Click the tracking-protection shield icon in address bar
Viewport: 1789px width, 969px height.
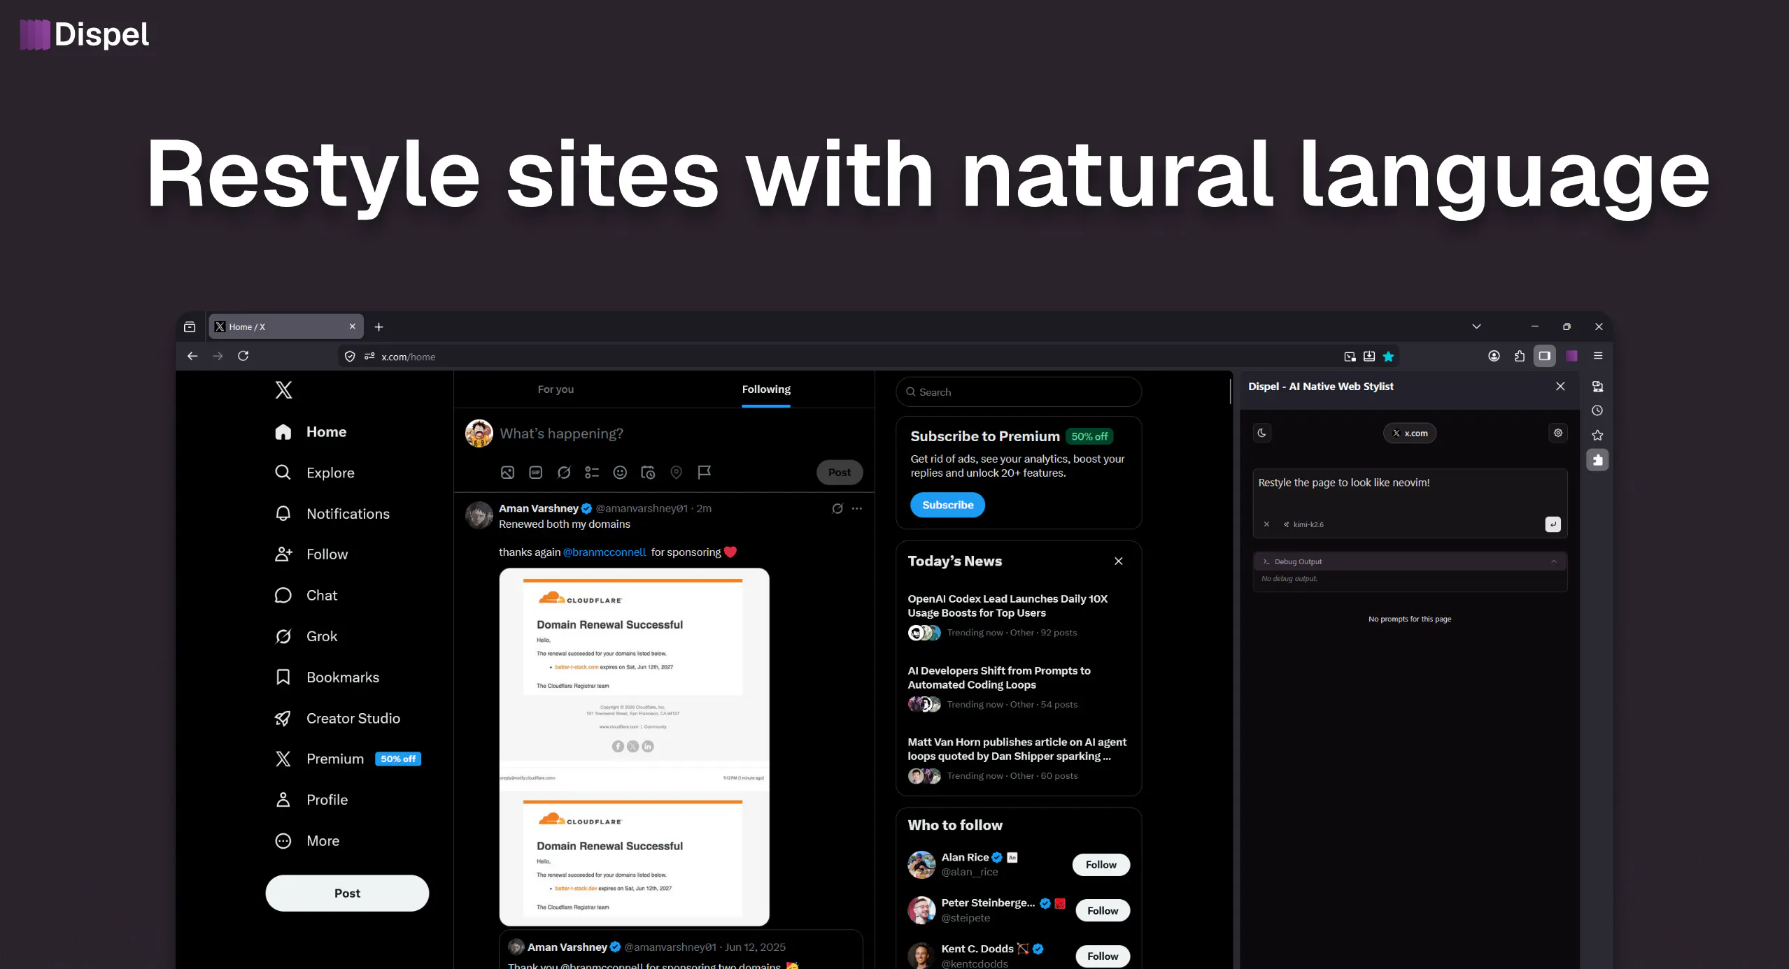pos(350,357)
